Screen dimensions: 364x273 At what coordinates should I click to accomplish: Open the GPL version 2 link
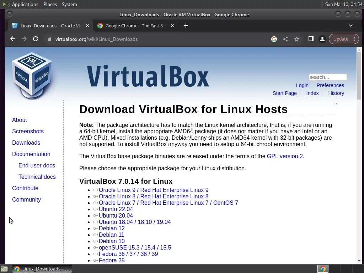pos(285,156)
